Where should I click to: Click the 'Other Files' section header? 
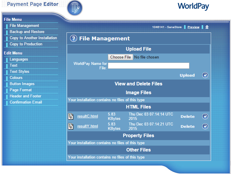138,150
